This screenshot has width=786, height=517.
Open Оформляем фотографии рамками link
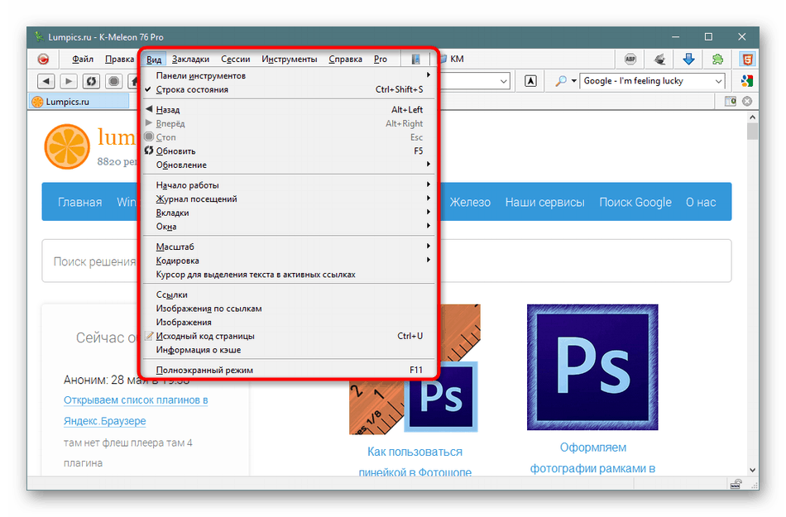(x=593, y=458)
